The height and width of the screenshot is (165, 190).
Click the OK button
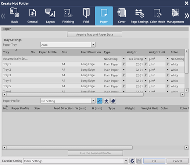tap(154, 161)
